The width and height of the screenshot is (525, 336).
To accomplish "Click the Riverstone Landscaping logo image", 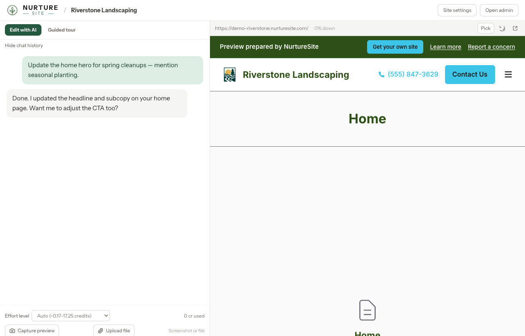I will click(230, 75).
